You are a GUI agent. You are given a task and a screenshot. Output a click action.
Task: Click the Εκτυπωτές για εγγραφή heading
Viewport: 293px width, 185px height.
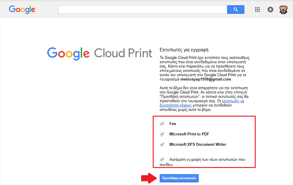184,50
